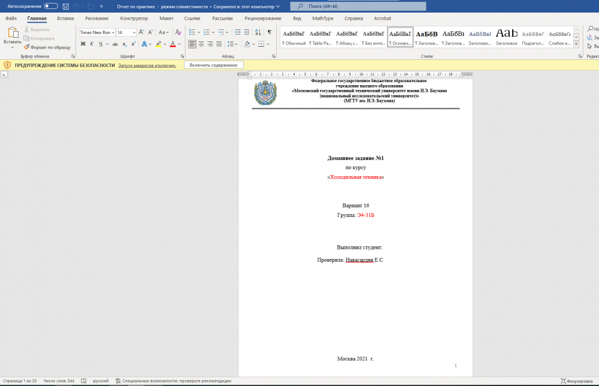The width and height of the screenshot is (599, 386).
Task: Open the font name combo box
Action: tap(97, 32)
